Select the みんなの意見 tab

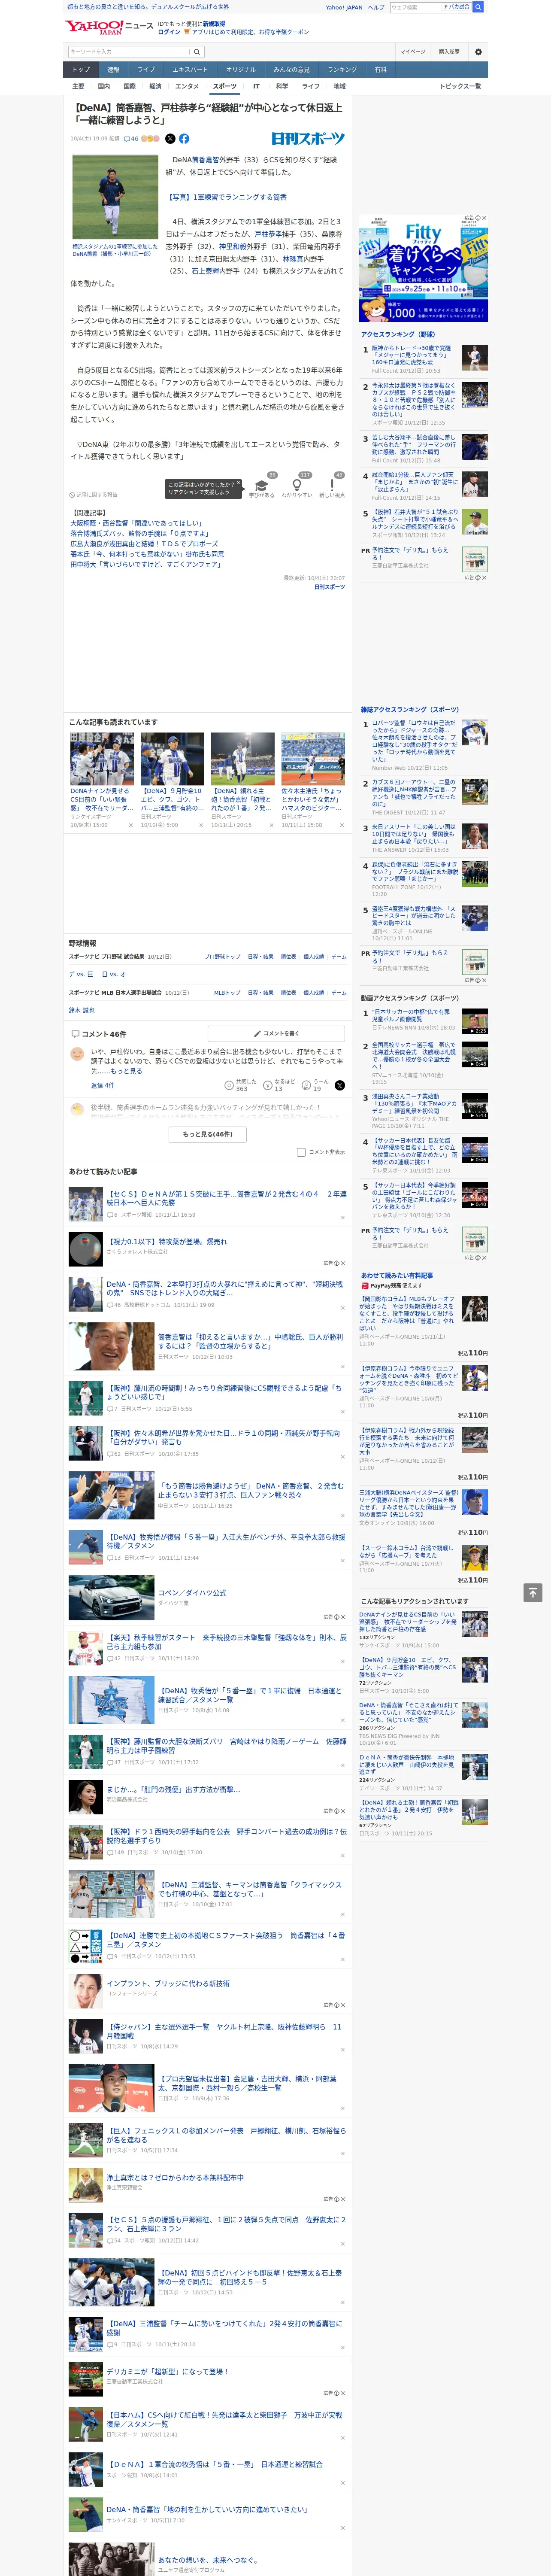(x=292, y=70)
